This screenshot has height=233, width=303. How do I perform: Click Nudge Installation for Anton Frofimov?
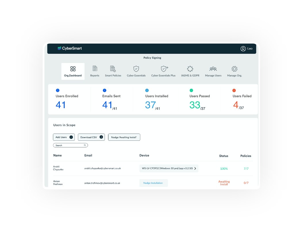[x=154, y=183]
